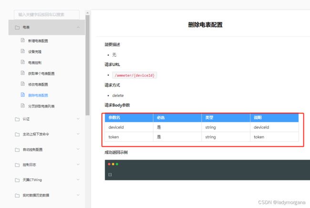This screenshot has height=208, width=310.
Task: Open the 新增电表配置 page label
Action: click(x=38, y=41)
